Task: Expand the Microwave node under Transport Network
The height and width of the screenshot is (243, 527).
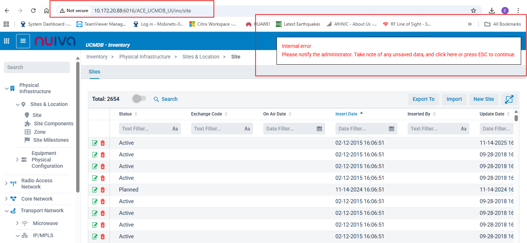Action: [x=17, y=223]
